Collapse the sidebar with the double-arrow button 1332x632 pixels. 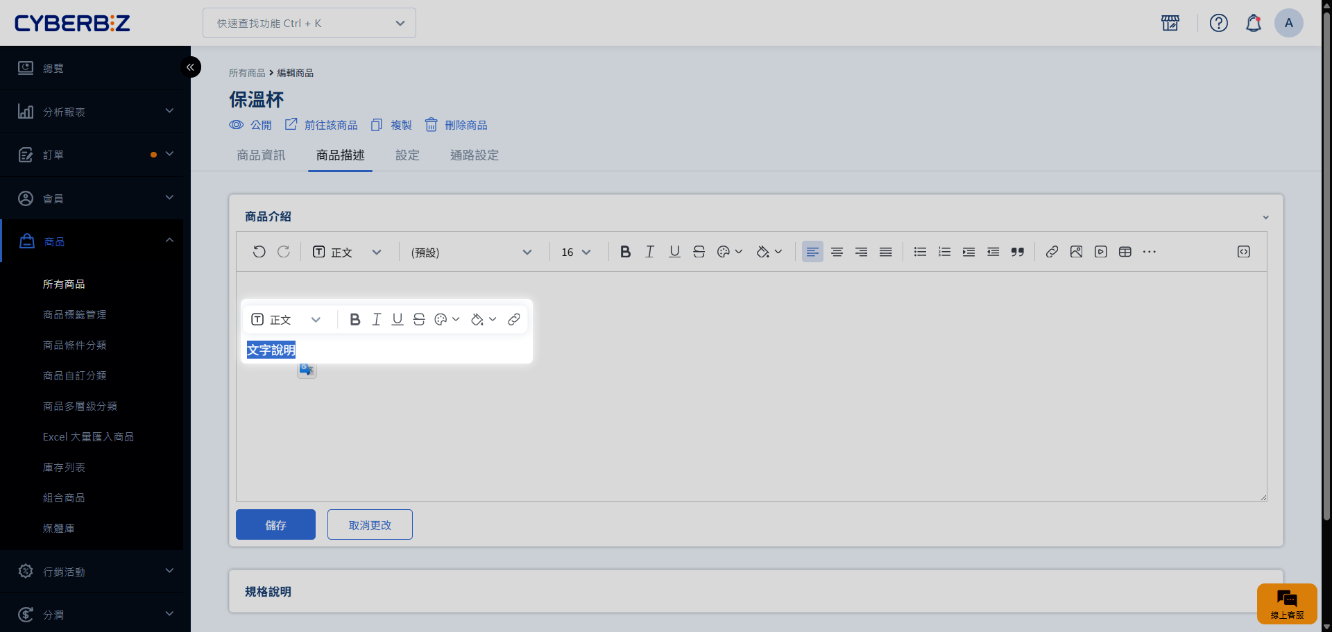coord(190,67)
